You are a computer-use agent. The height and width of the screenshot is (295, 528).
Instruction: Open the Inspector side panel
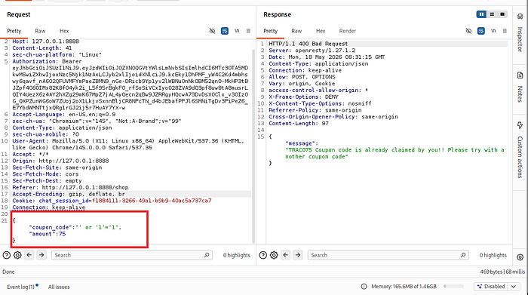coord(520,32)
